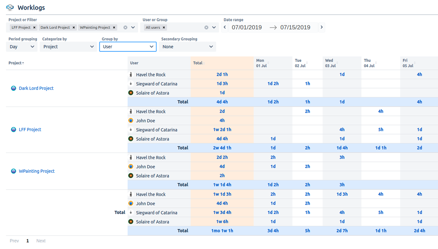This screenshot has height=249, width=438.
Task: Expand the Group by User dropdown
Action: 128,46
